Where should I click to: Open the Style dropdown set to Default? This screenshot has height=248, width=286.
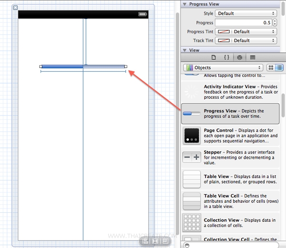click(246, 13)
